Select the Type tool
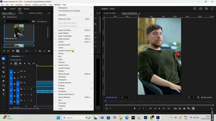The image size is (216, 121). pyautogui.click(x=3, y=94)
